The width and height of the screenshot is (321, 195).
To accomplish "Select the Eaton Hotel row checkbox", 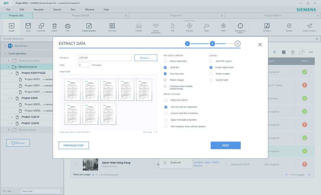I will pyautogui.click(x=76, y=164).
